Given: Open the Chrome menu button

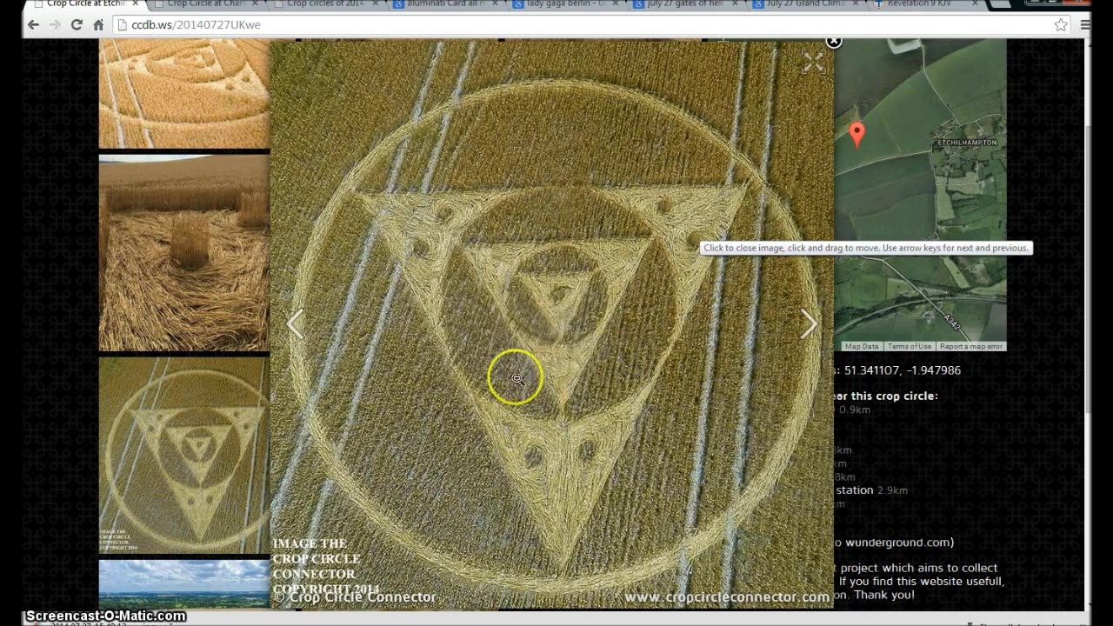Looking at the screenshot, I should click(x=1085, y=24).
